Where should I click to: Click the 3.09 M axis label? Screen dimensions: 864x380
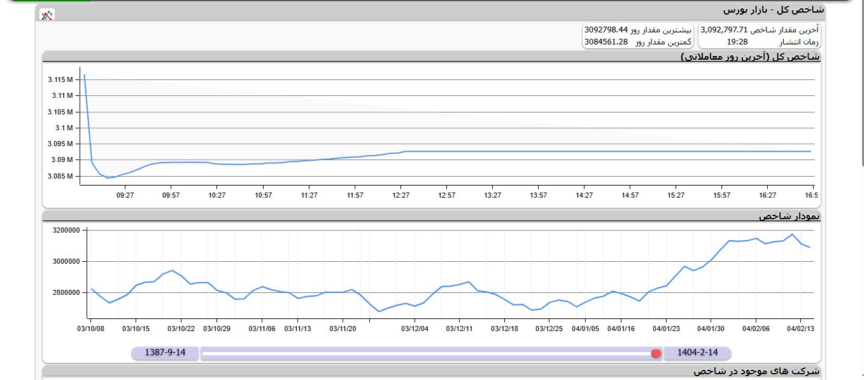62,159
